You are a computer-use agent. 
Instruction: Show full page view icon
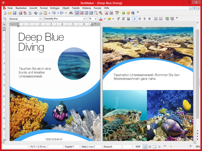tap(86, 13)
